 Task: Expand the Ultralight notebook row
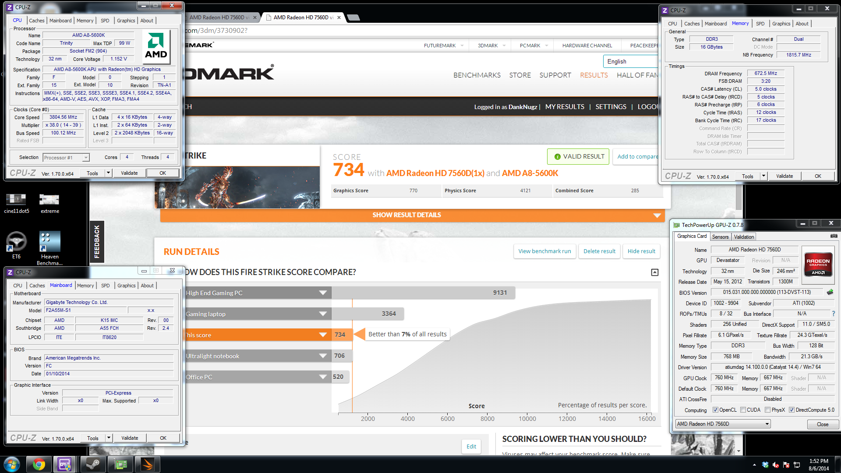pos(323,356)
